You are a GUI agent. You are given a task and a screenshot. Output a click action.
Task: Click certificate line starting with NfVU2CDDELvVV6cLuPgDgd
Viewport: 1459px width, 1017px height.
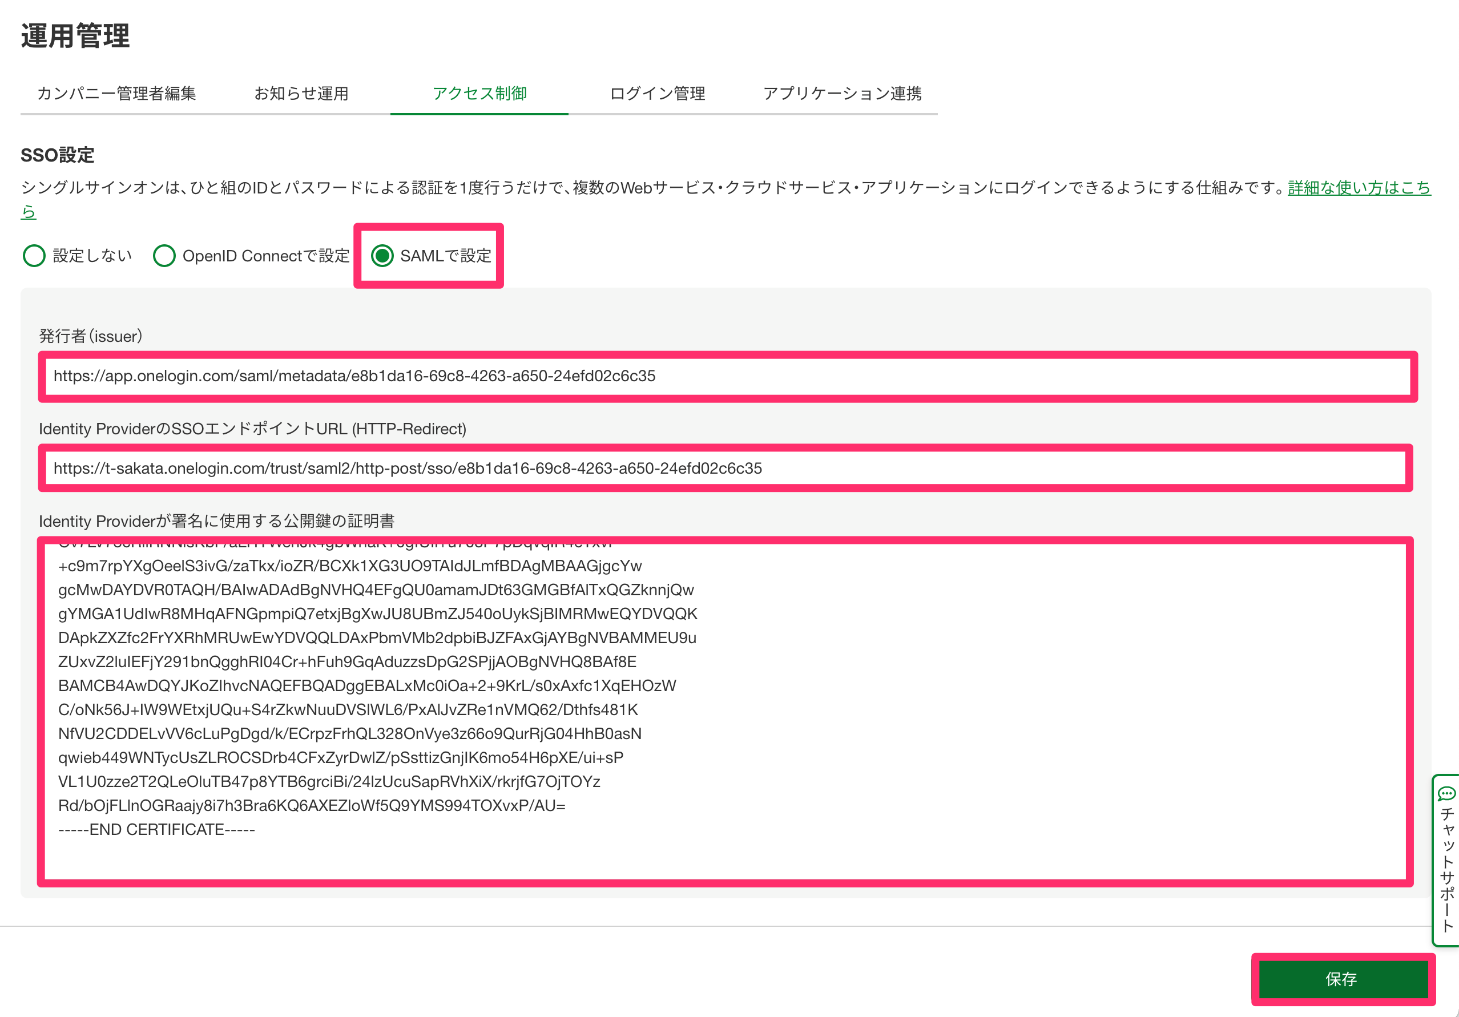coord(350,734)
